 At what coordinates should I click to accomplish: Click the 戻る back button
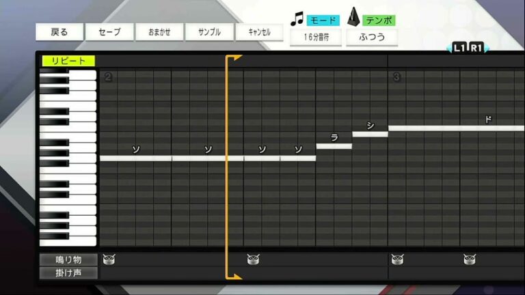click(60, 32)
